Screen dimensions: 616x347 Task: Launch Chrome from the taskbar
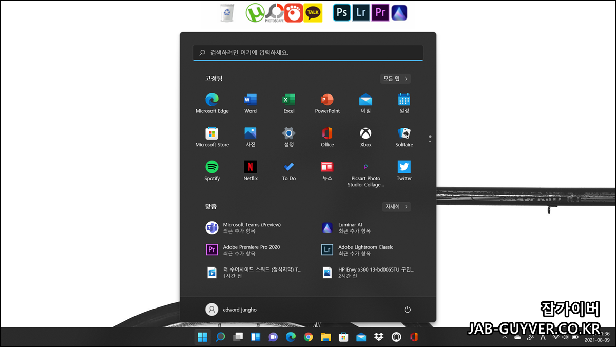pyautogui.click(x=308, y=337)
